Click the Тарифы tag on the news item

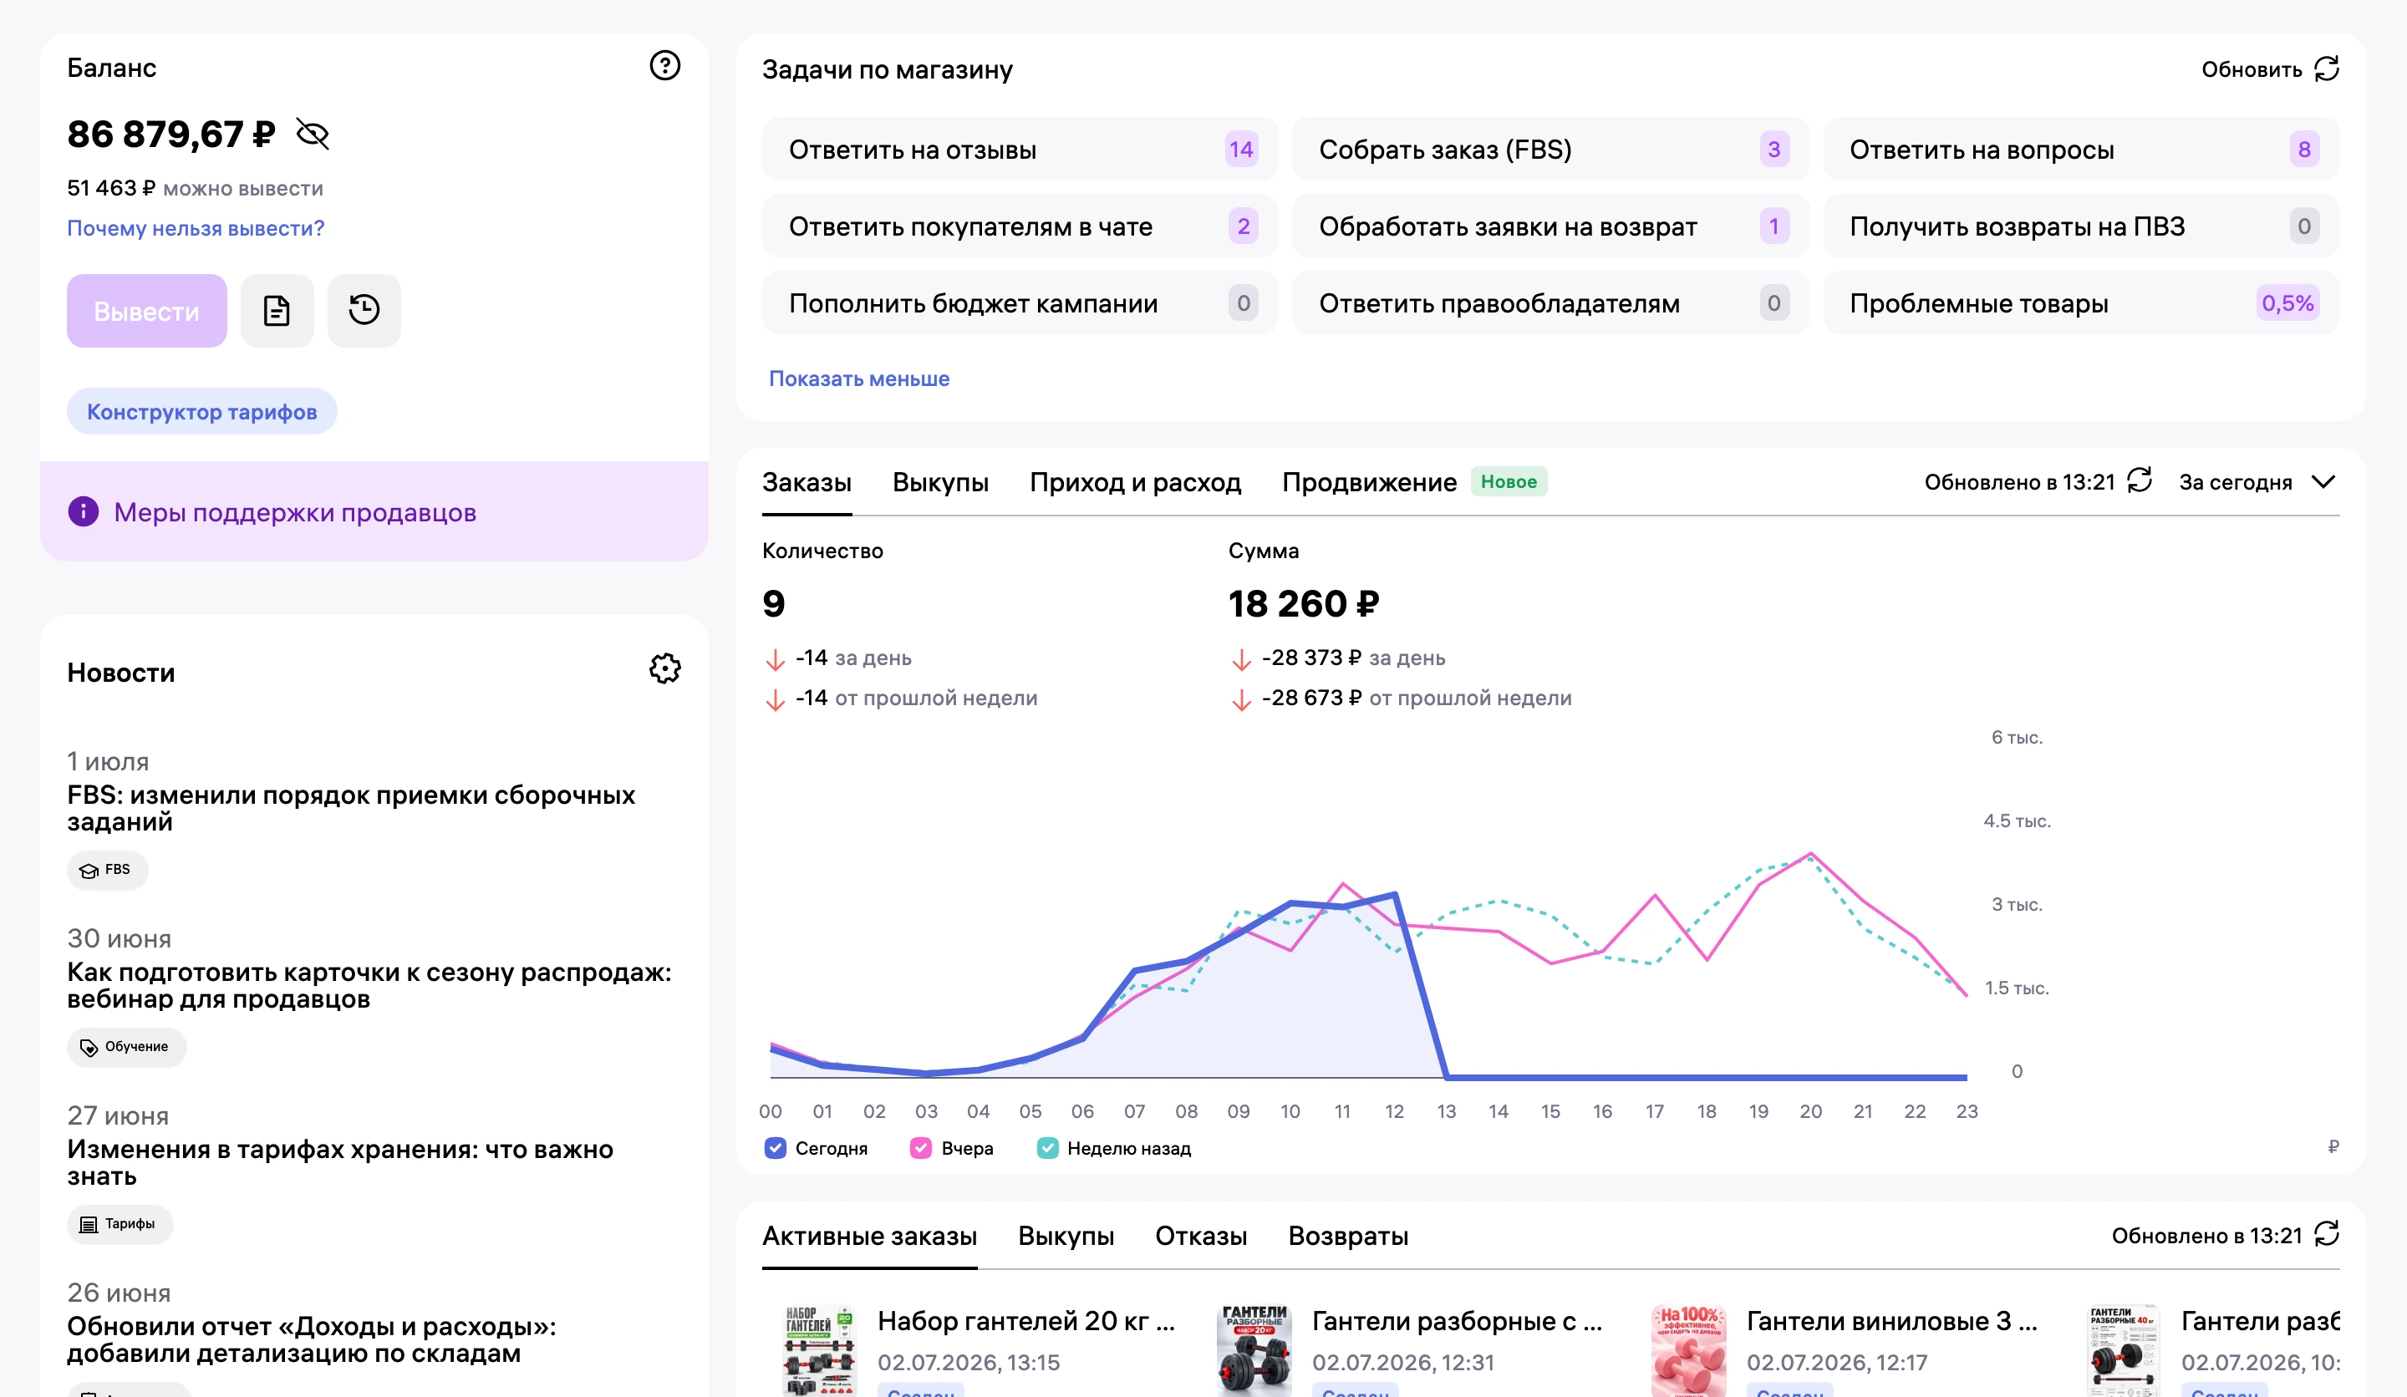click(x=120, y=1224)
